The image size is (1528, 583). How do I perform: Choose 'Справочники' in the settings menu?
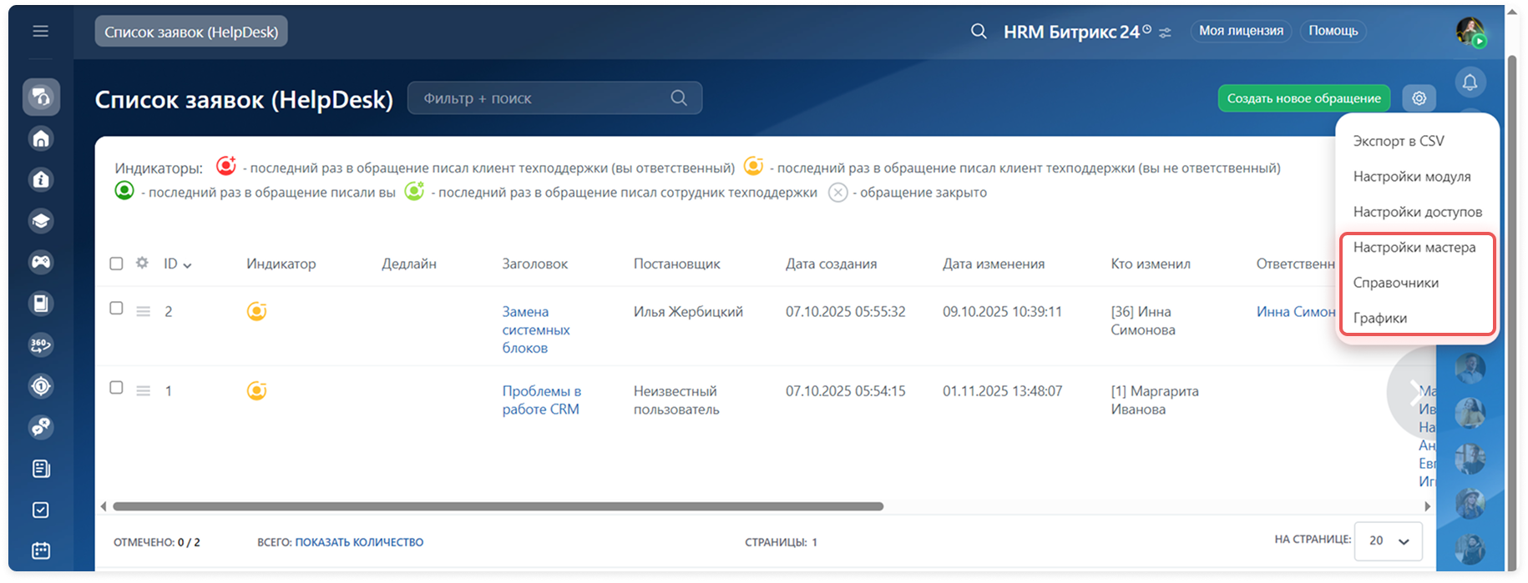(1395, 283)
